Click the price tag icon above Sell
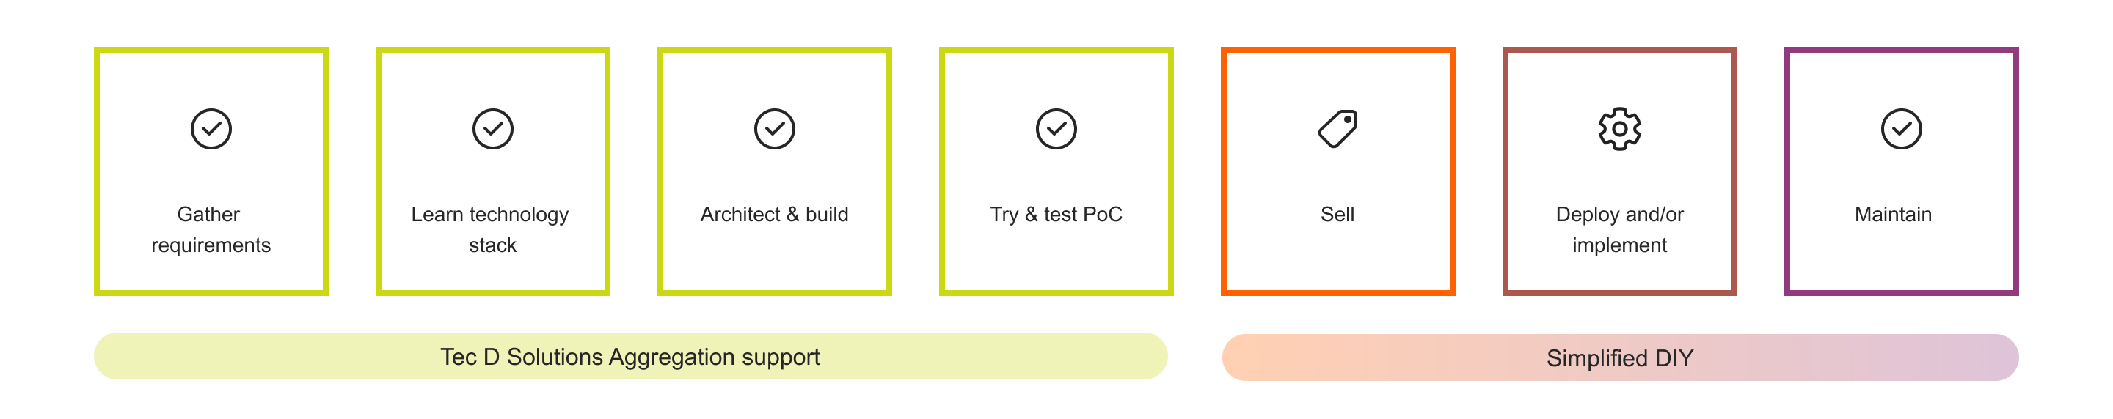This screenshot has width=2113, height=419. point(1337,128)
